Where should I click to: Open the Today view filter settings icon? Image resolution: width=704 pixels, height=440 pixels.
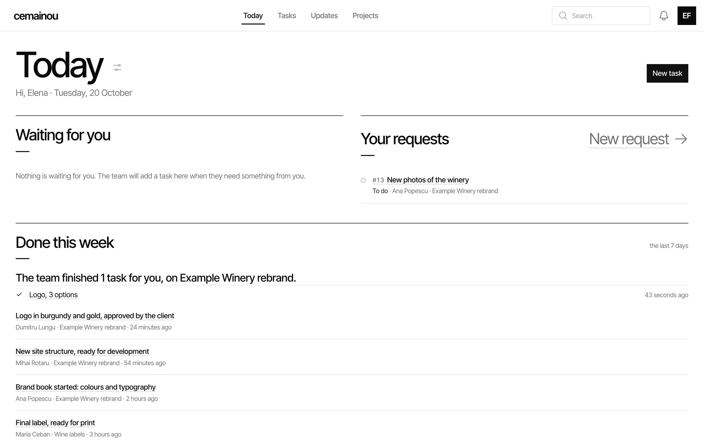click(117, 67)
